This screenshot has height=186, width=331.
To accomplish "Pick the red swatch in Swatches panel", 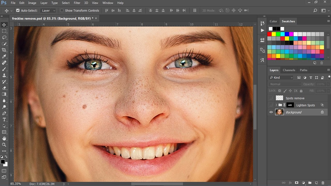I will pyautogui.click(x=269, y=34).
